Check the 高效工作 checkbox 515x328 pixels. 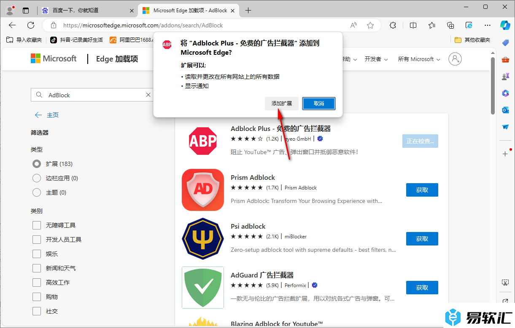pyautogui.click(x=37, y=283)
